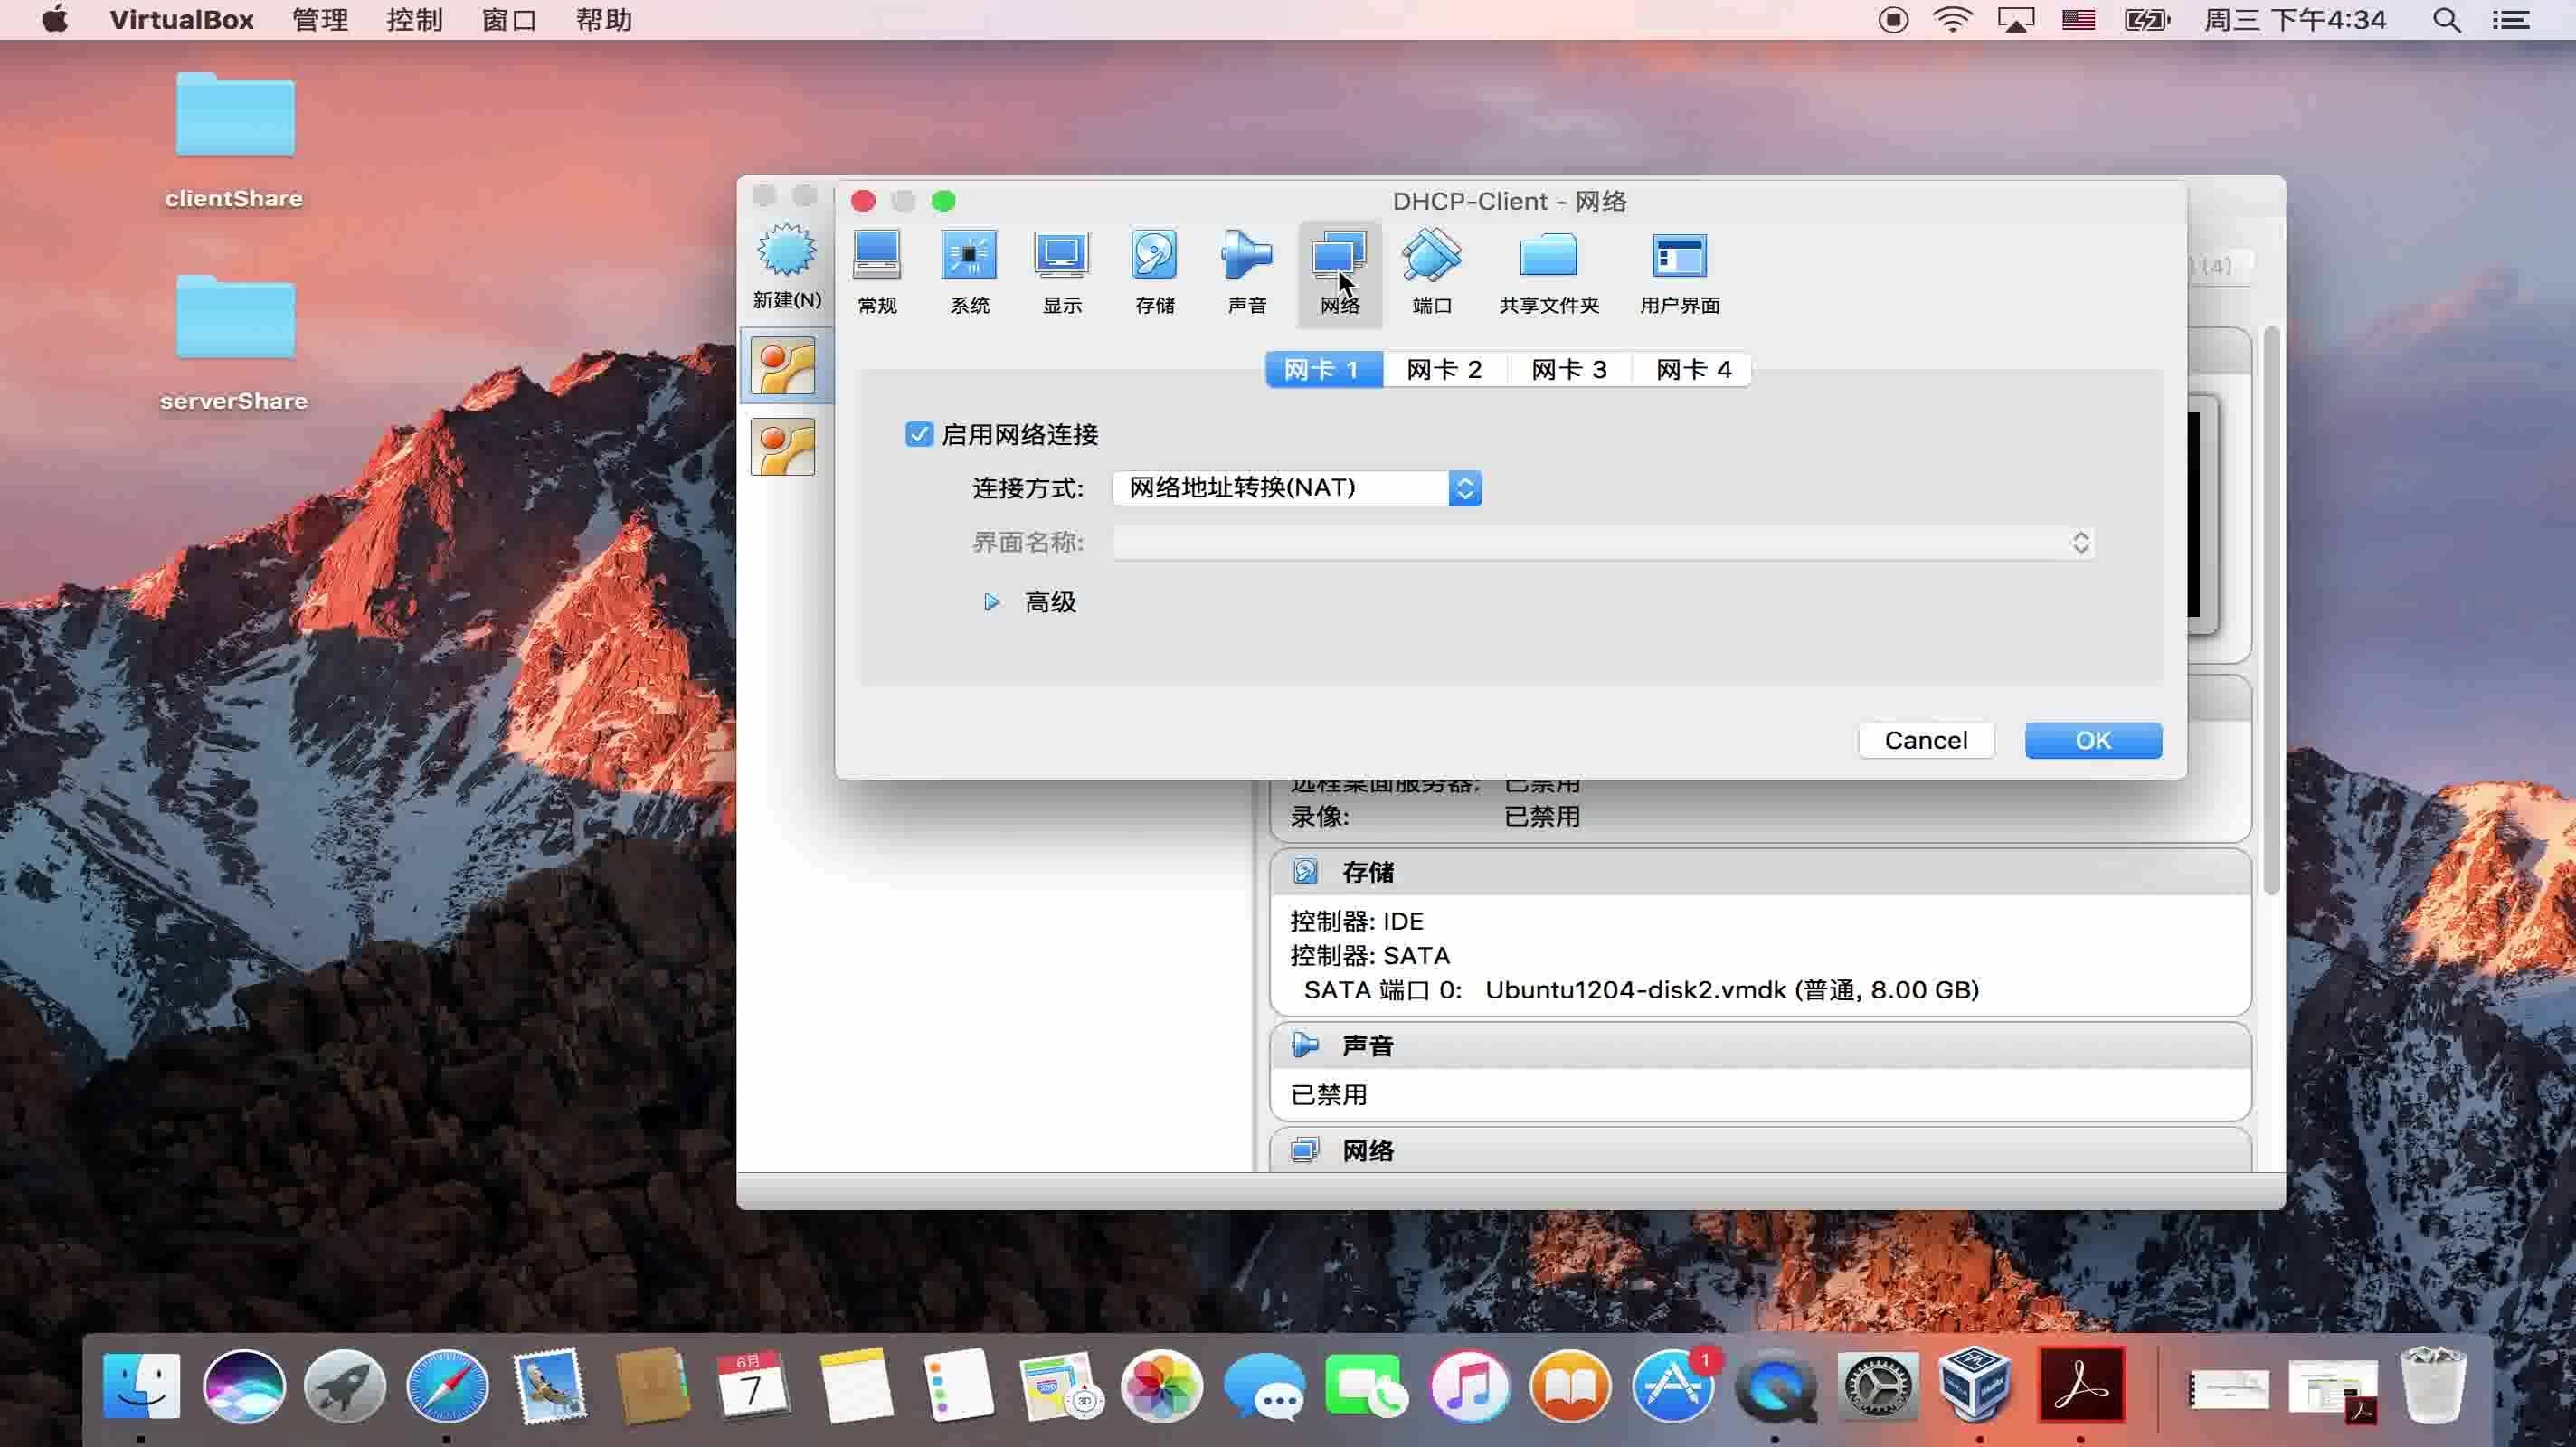Click the 声音 section header in details pane
The height and width of the screenshot is (1447, 2576).
1759,1046
